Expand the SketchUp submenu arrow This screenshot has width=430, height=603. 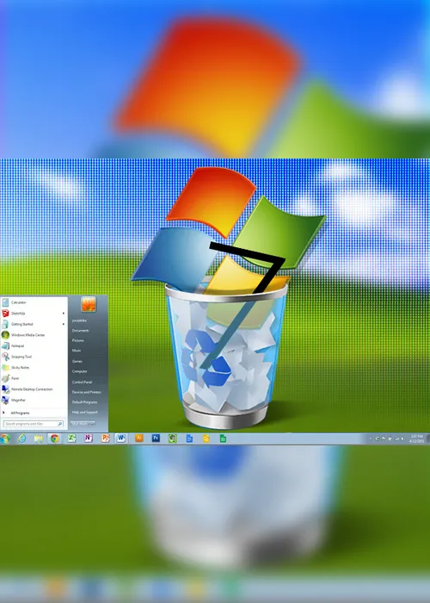64,314
